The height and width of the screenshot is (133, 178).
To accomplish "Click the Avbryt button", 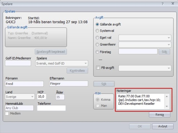I will pyautogui.click(x=163, y=126).
